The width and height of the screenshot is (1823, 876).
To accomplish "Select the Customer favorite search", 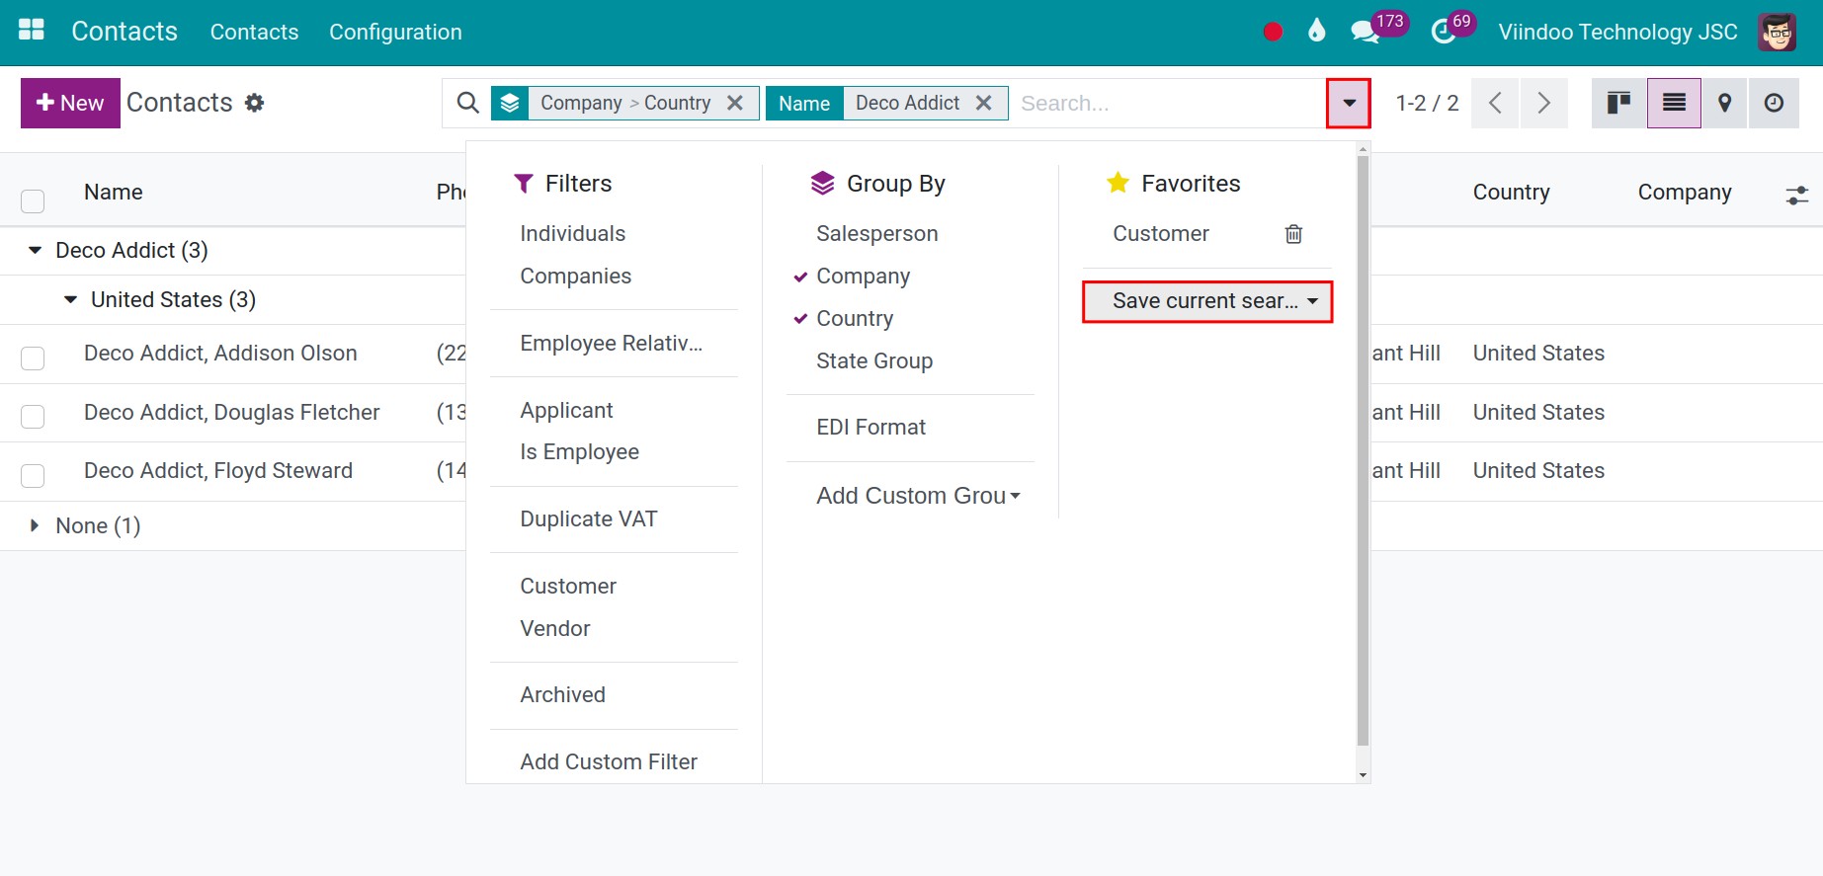I will 1161,234.
